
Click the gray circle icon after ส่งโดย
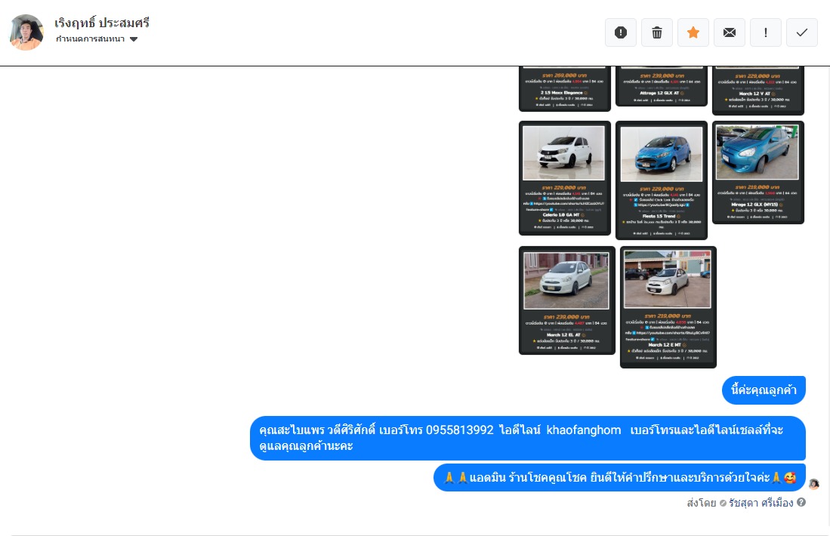[723, 504]
